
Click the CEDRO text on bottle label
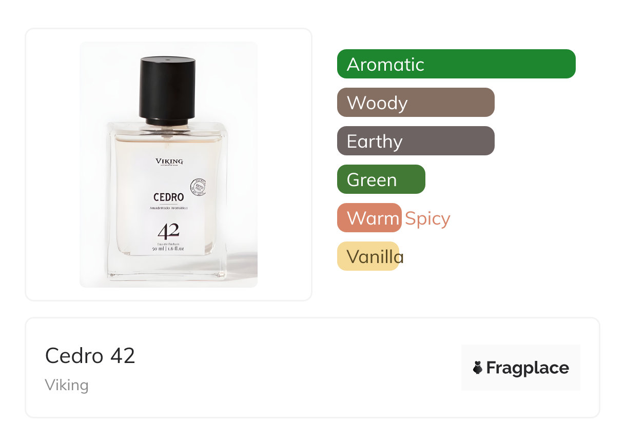(x=168, y=197)
